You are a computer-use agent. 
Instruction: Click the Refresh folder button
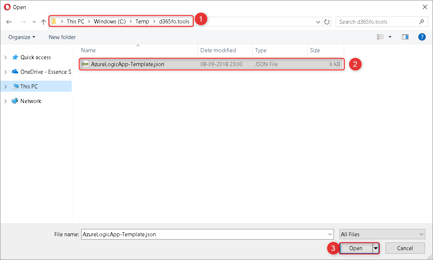[327, 22]
